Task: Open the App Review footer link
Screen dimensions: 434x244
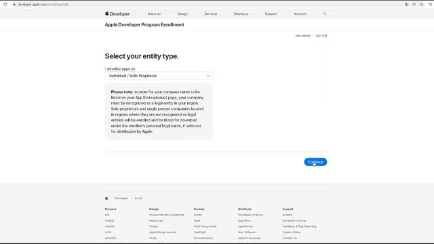Action: (x=245, y=226)
